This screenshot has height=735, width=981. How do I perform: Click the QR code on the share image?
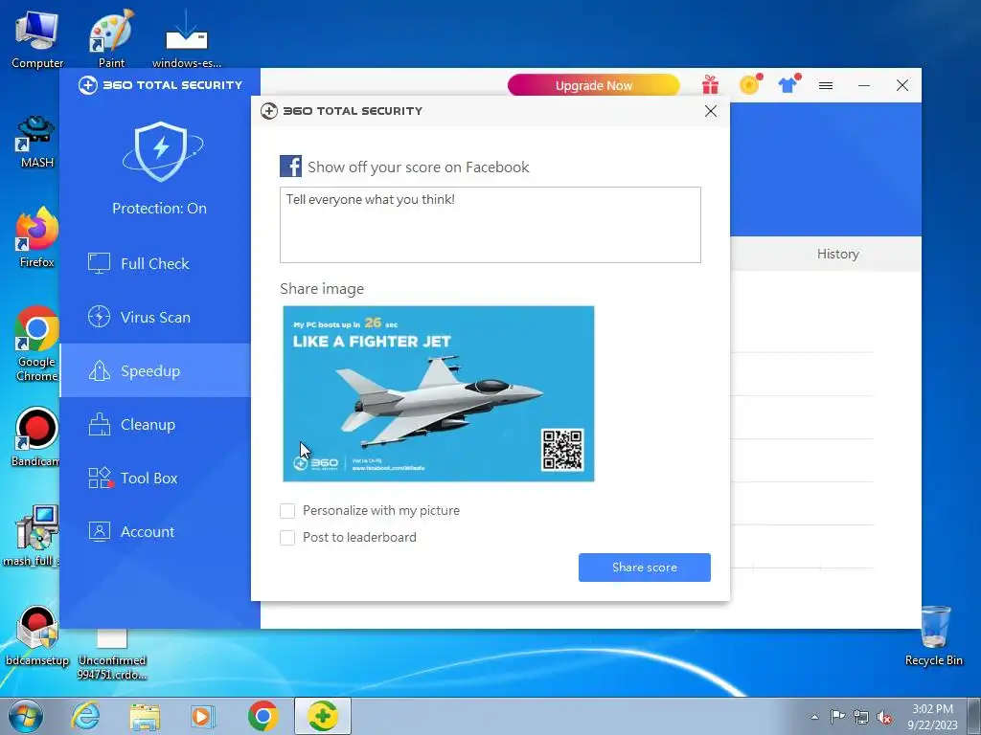tap(562, 450)
